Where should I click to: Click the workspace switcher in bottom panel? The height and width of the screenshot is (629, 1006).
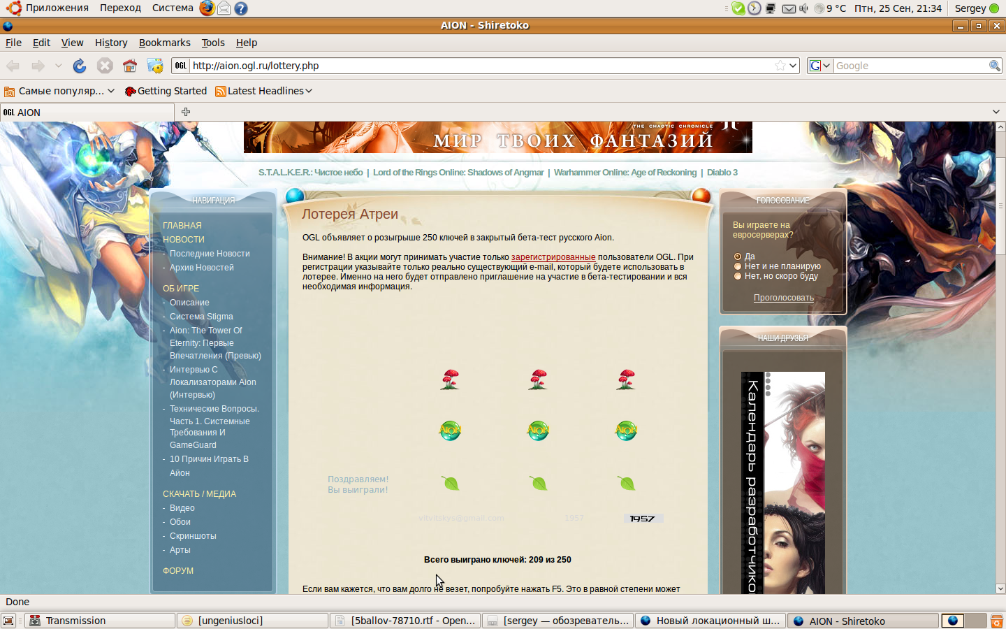tap(964, 621)
